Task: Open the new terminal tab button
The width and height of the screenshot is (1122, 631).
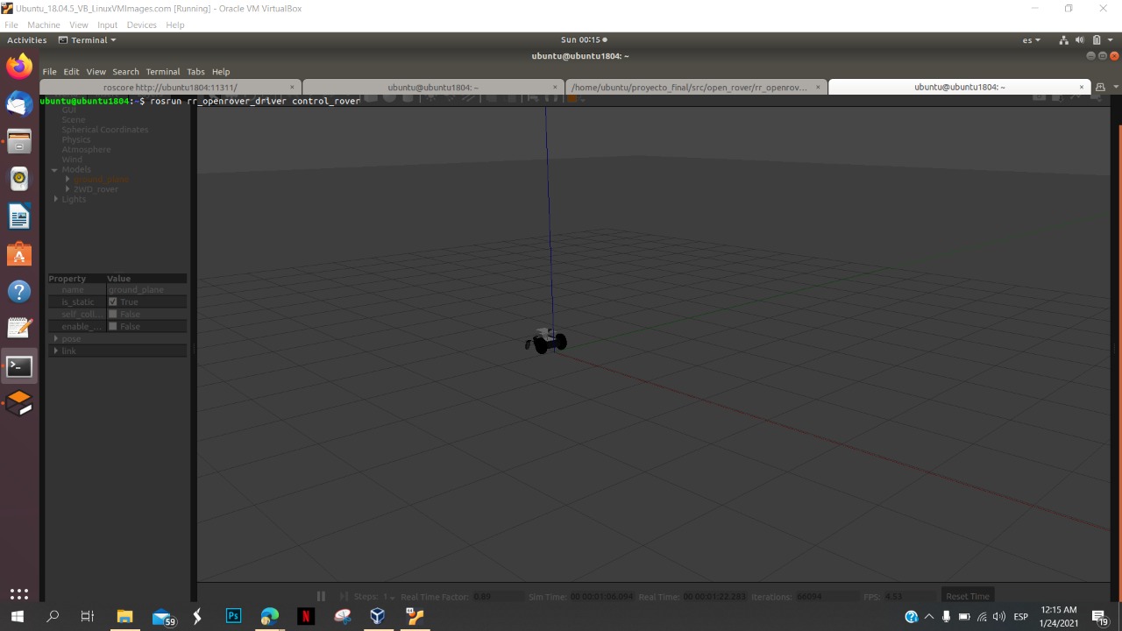Action: 1100,87
